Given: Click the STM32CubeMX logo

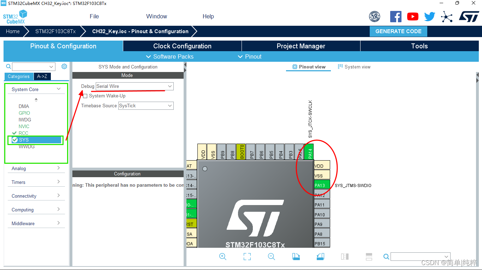Looking at the screenshot, I should 16,17.
